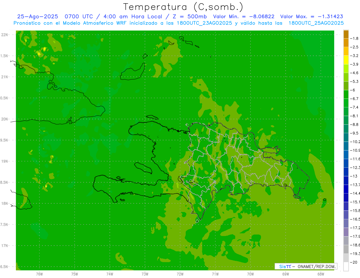
Task: Click the '17N' latitude label
Action: point(4,246)
